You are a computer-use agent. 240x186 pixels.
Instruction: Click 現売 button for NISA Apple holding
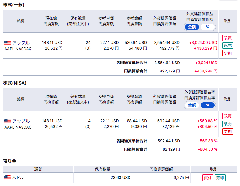[228, 124]
